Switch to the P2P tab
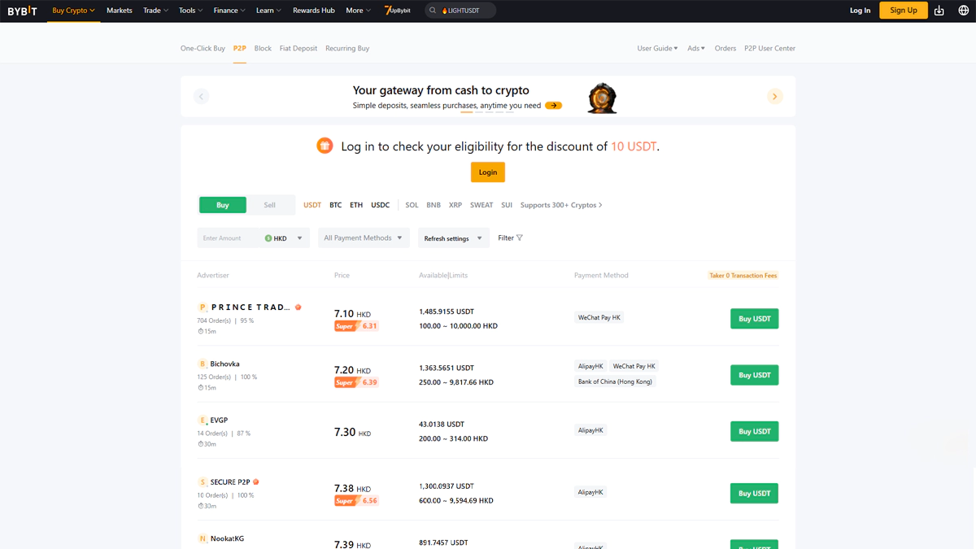This screenshot has width=976, height=549. tap(239, 48)
